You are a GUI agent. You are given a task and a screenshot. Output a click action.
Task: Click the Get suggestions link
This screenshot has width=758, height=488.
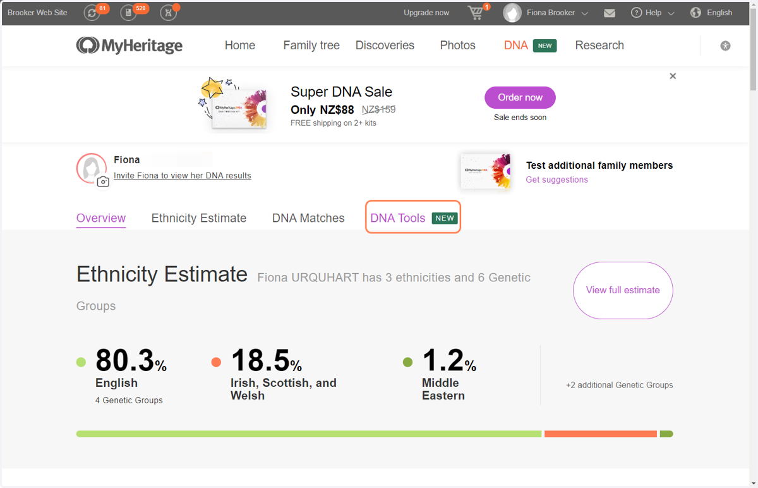point(557,180)
